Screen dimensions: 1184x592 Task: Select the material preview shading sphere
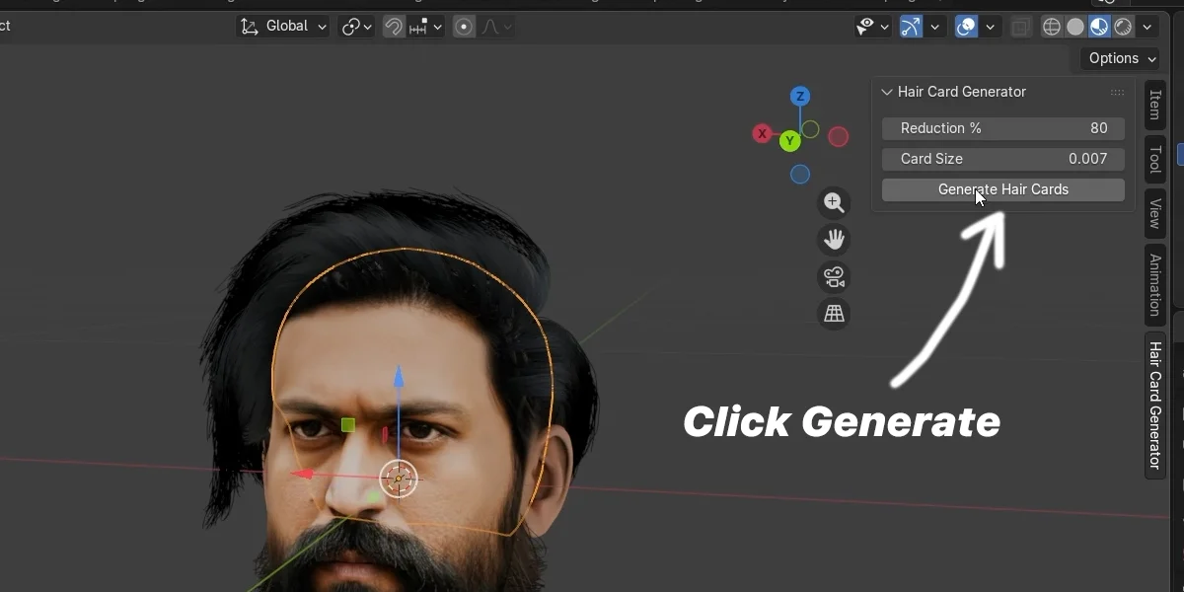1098,27
